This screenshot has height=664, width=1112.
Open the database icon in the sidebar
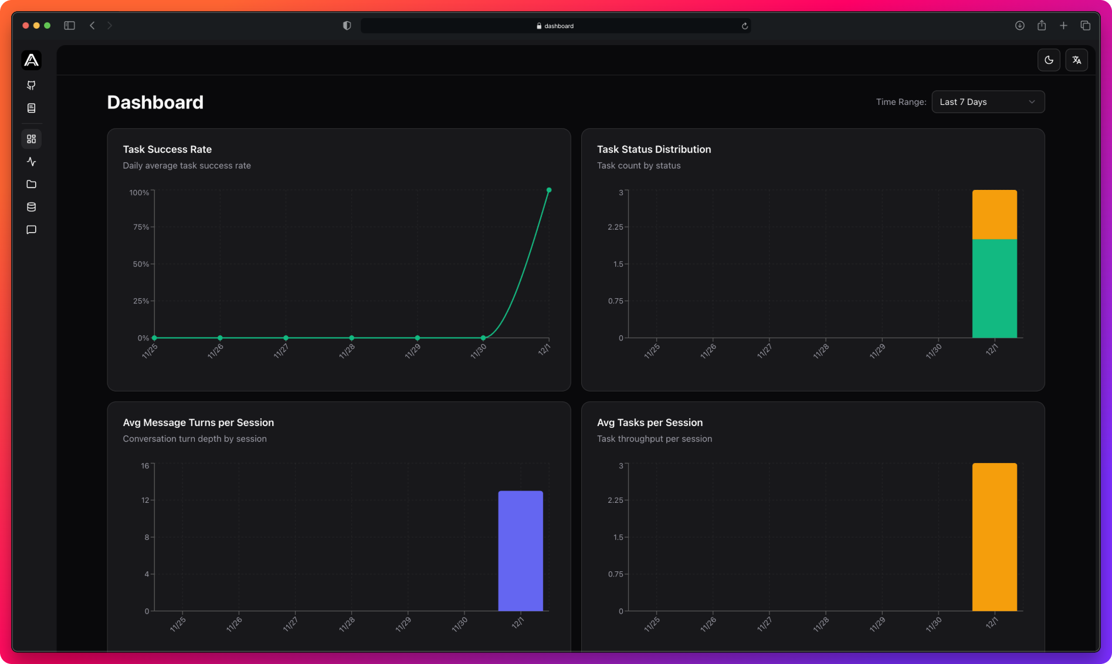[32, 206]
